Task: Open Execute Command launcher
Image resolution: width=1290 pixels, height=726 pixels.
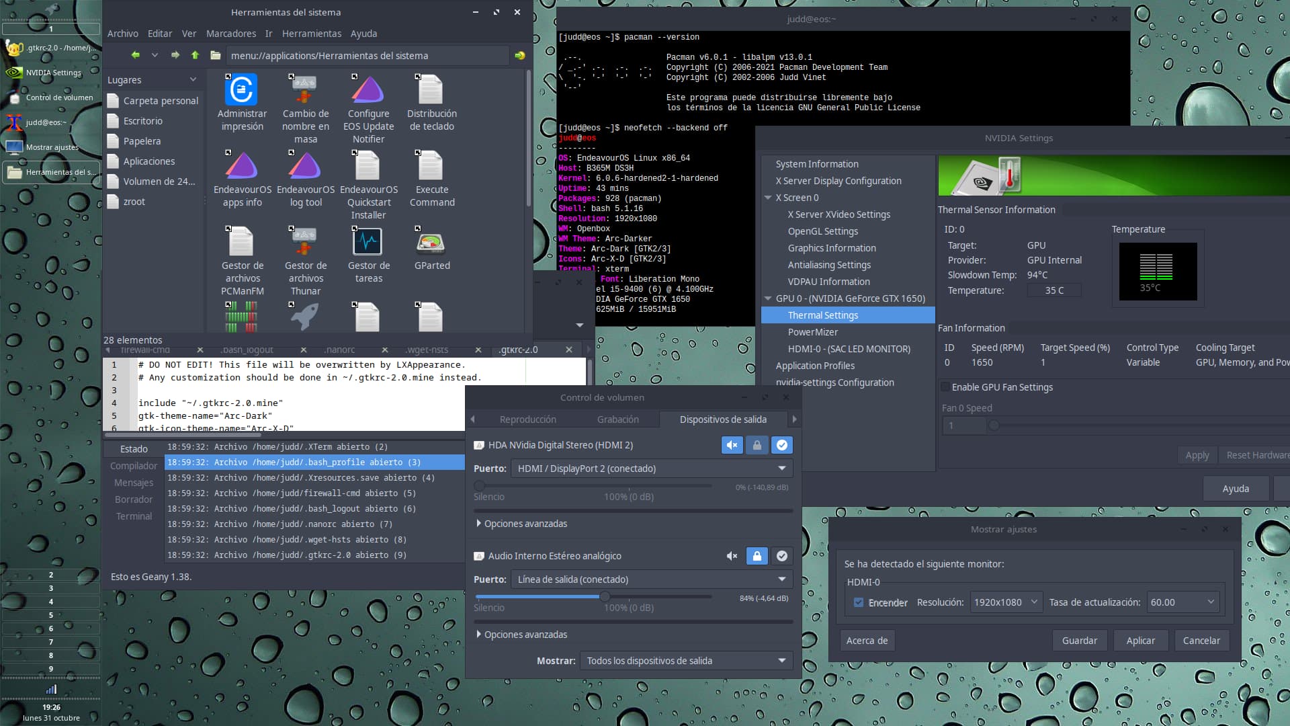Action: [x=431, y=179]
